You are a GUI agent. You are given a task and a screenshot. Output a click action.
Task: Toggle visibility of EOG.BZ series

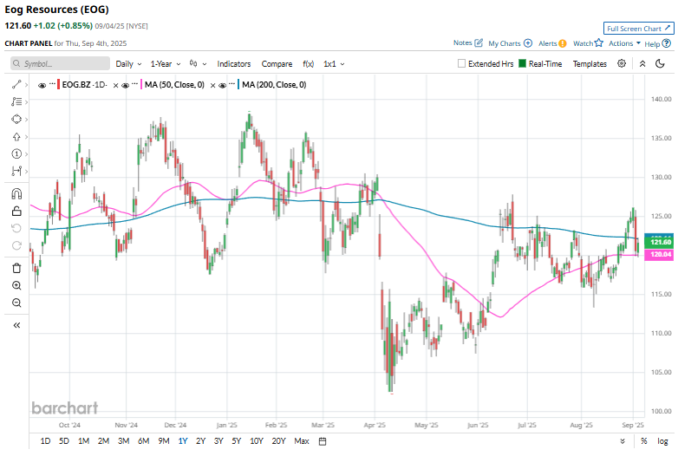click(42, 85)
